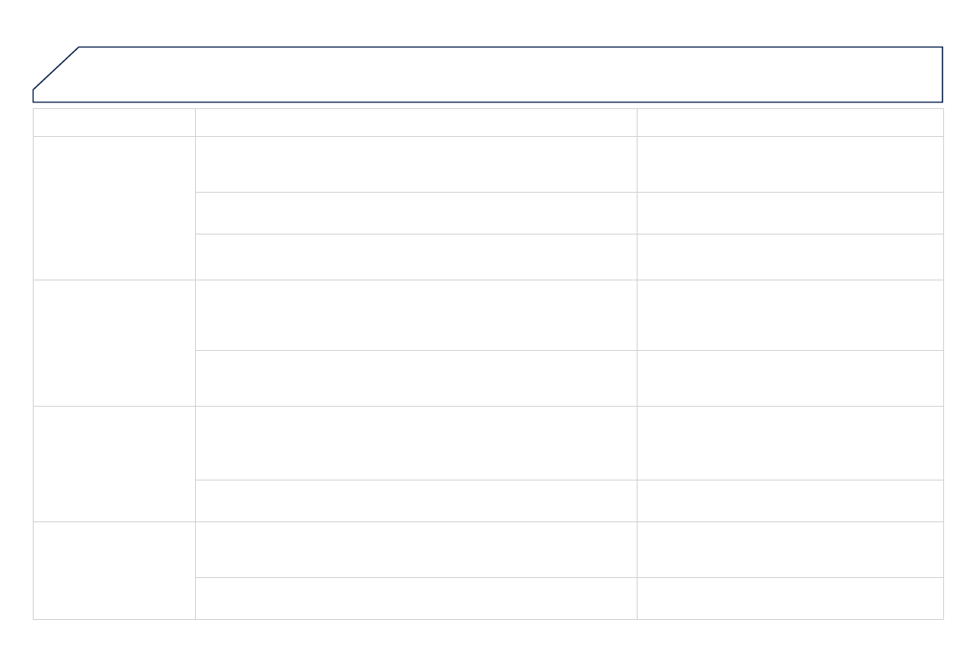Click the middle cell of the first body row

tap(416, 164)
